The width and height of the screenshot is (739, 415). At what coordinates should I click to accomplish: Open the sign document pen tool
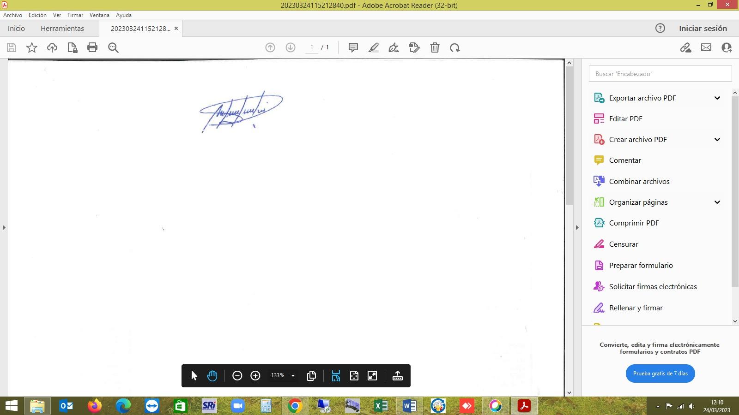point(394,47)
